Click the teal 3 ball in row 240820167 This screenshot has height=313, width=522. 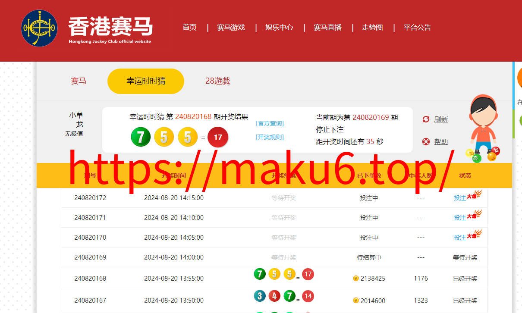click(x=260, y=296)
